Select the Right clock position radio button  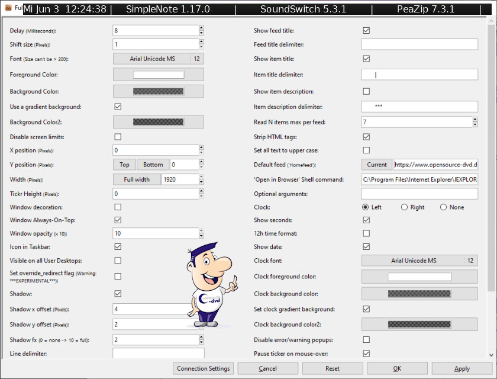(405, 207)
